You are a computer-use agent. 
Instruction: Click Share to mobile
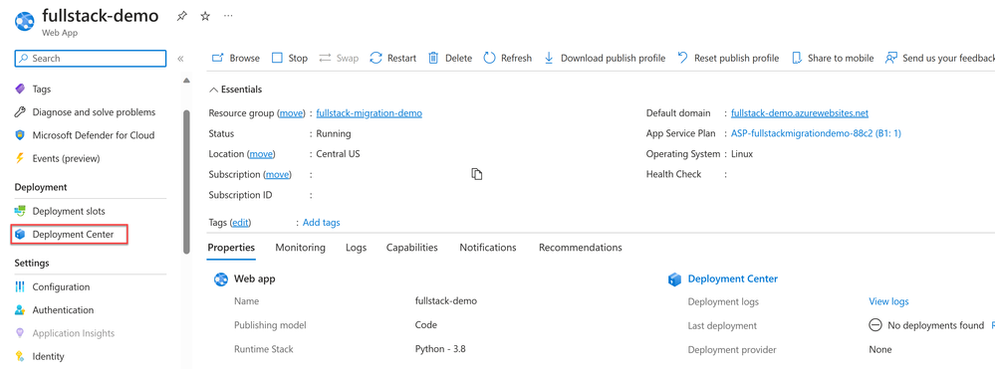833,58
